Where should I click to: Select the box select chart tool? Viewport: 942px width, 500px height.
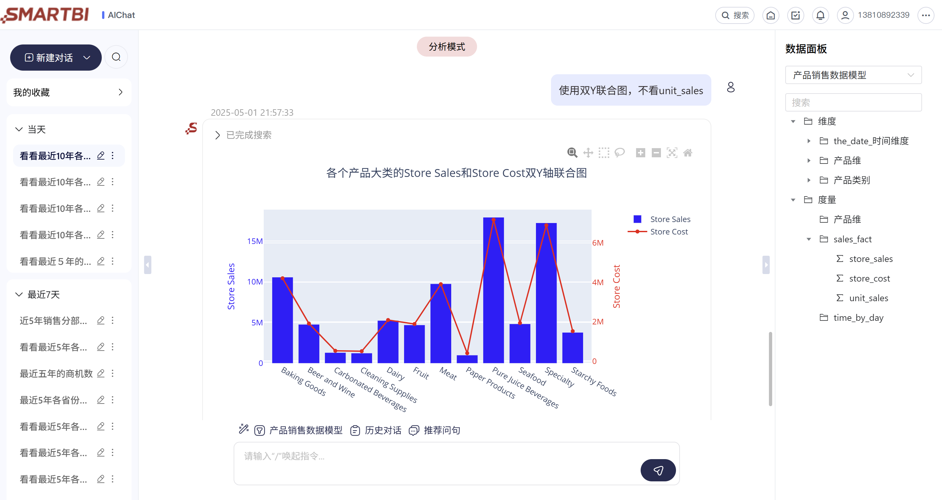pos(604,153)
